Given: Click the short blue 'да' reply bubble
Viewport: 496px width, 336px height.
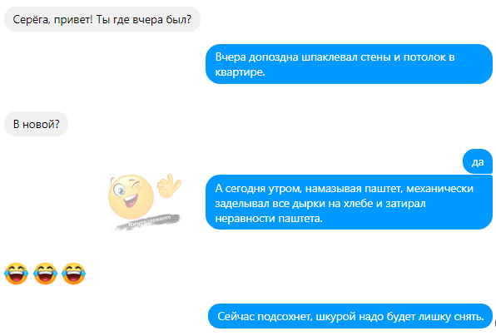Looking at the screenshot, I should [478, 161].
